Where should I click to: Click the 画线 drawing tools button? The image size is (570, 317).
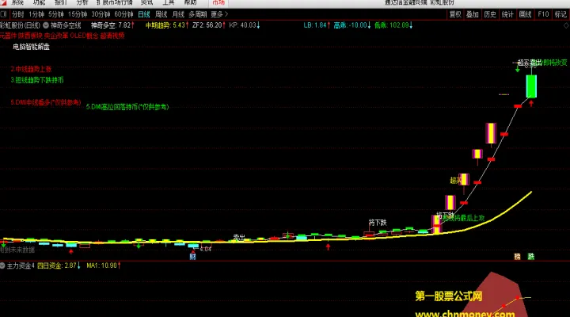[x=526, y=14]
